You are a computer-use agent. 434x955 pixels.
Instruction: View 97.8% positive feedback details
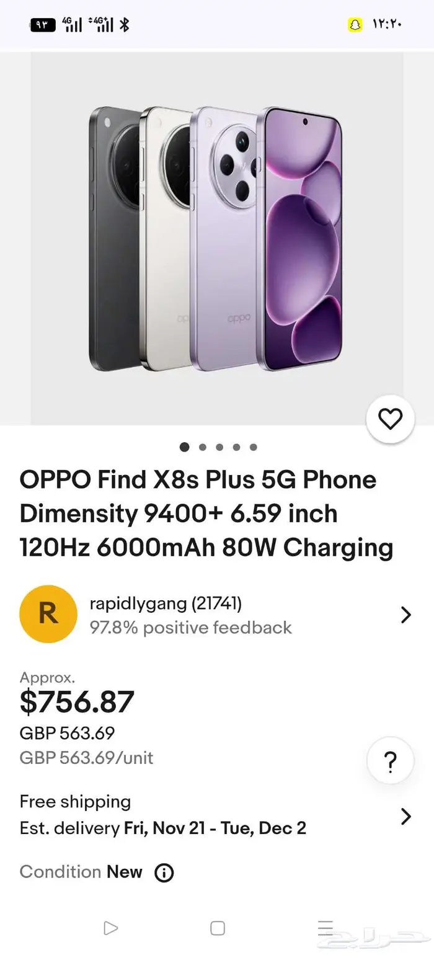coord(190,628)
